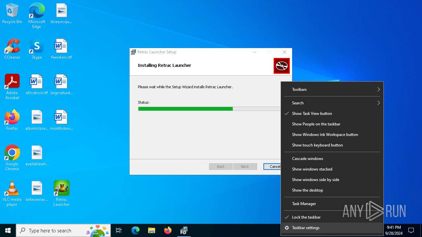The width and height of the screenshot is (422, 237).
Task: Launch Microsoft Edge from the desktop
Action: point(37,15)
